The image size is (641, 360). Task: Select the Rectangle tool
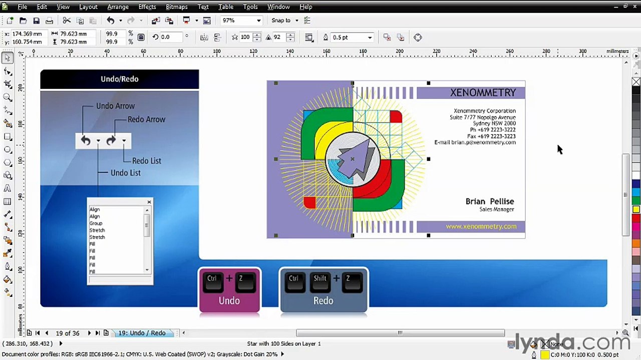click(x=8, y=136)
